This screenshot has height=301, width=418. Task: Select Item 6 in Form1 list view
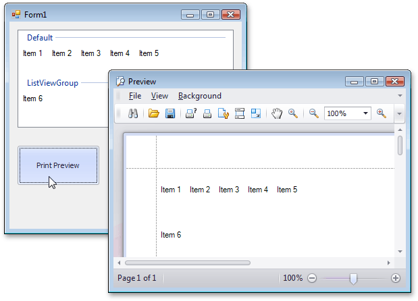[32, 99]
